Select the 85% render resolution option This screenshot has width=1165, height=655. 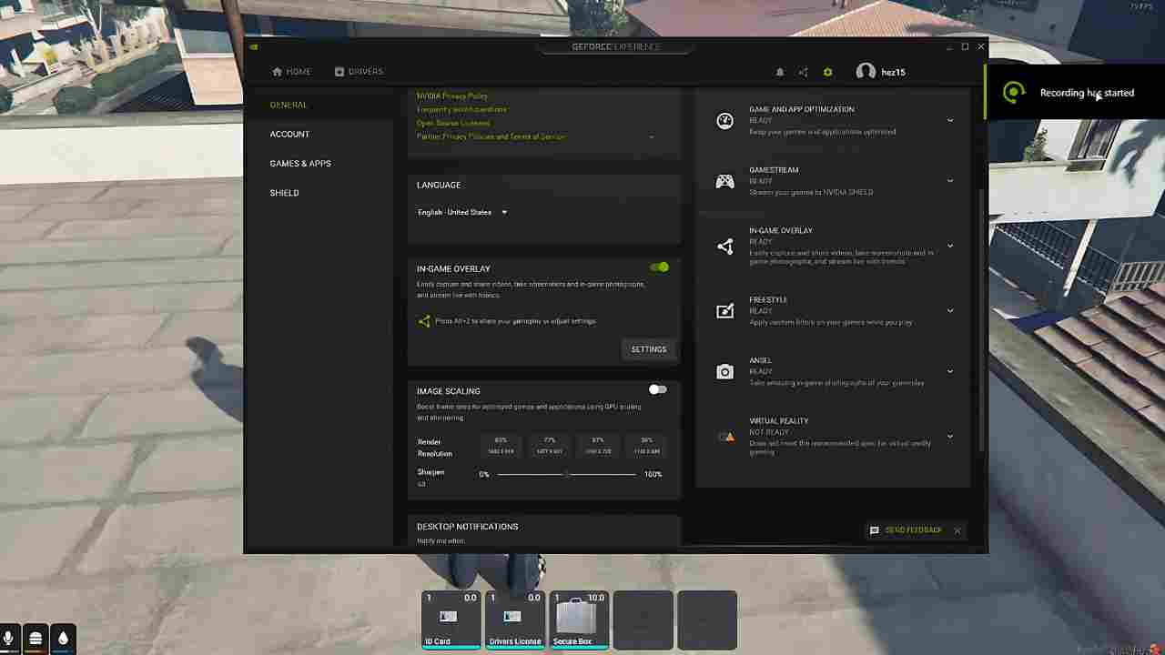pyautogui.click(x=501, y=446)
